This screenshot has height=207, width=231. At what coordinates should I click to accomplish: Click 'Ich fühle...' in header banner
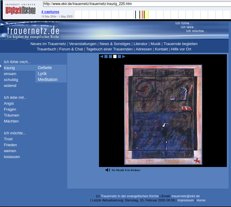coord(184,23)
